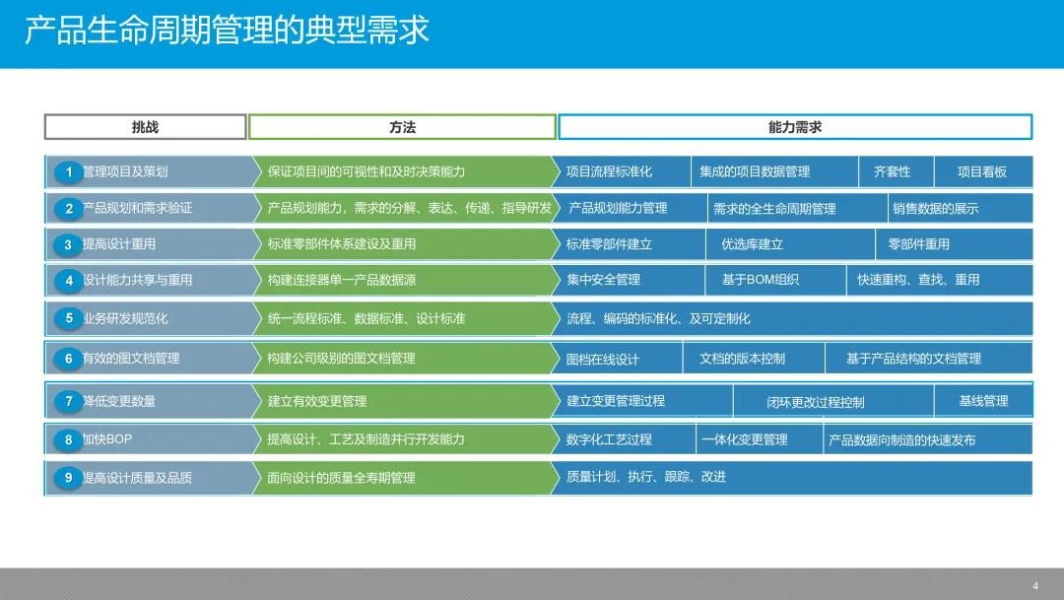
Task: Click 质量计划、执行、跟踪、改进 cell
Action: [x=792, y=478]
